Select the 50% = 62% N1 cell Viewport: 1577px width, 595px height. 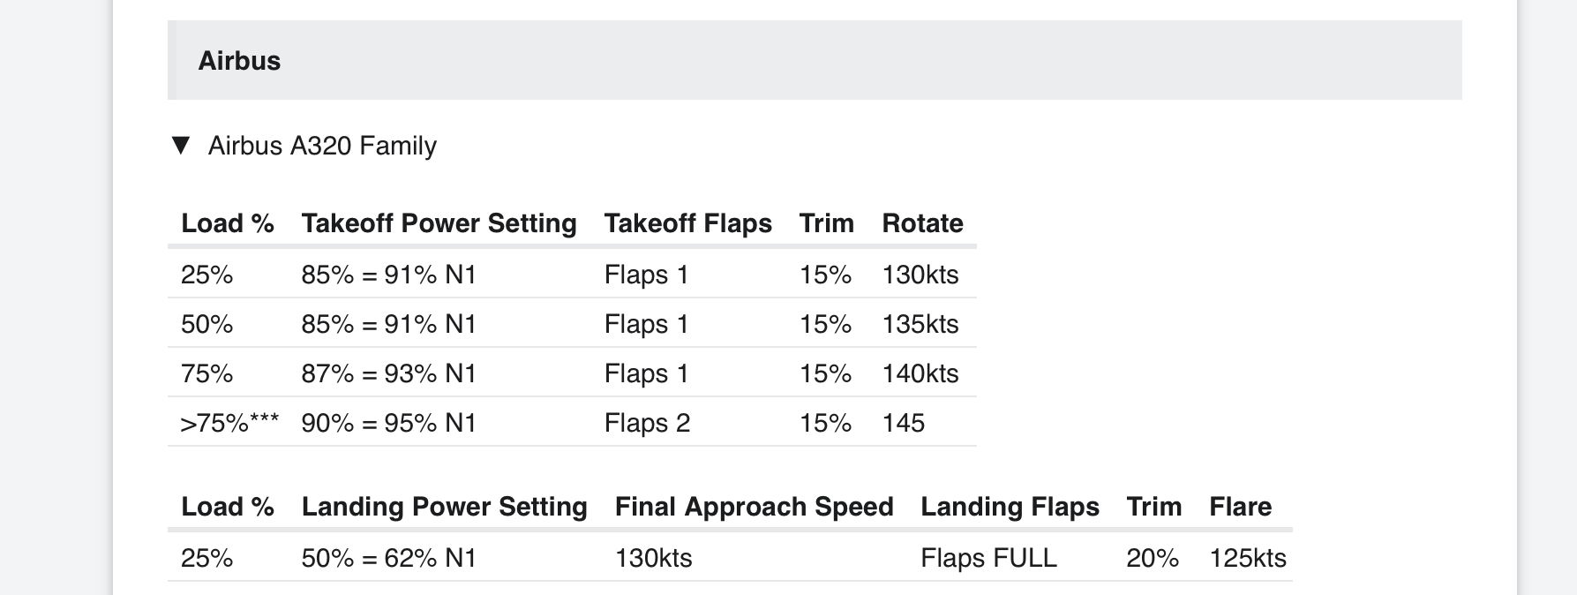point(389,558)
